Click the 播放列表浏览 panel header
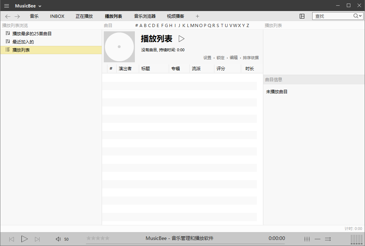 (15, 26)
